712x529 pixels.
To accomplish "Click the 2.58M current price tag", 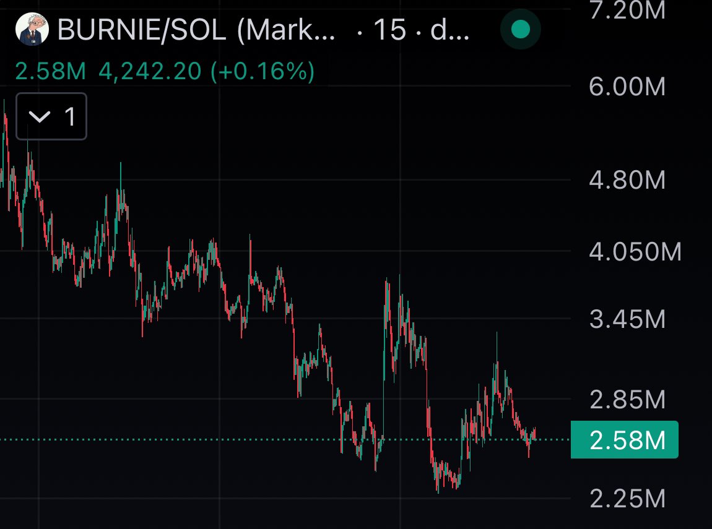I will click(x=624, y=440).
